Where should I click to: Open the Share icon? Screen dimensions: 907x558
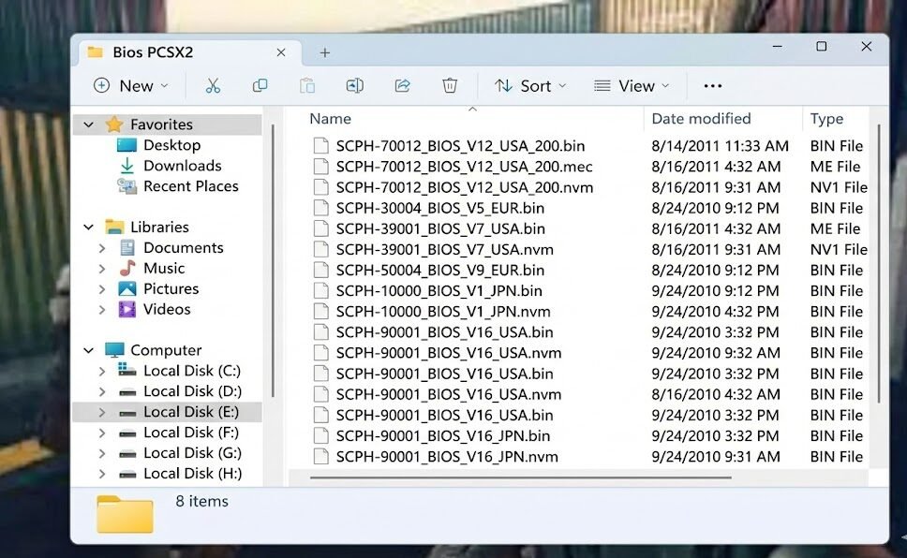click(402, 85)
